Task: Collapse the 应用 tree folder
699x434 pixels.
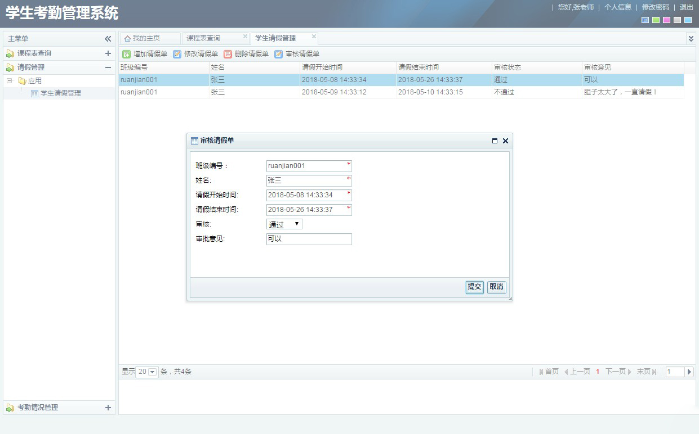Action: 10,81
